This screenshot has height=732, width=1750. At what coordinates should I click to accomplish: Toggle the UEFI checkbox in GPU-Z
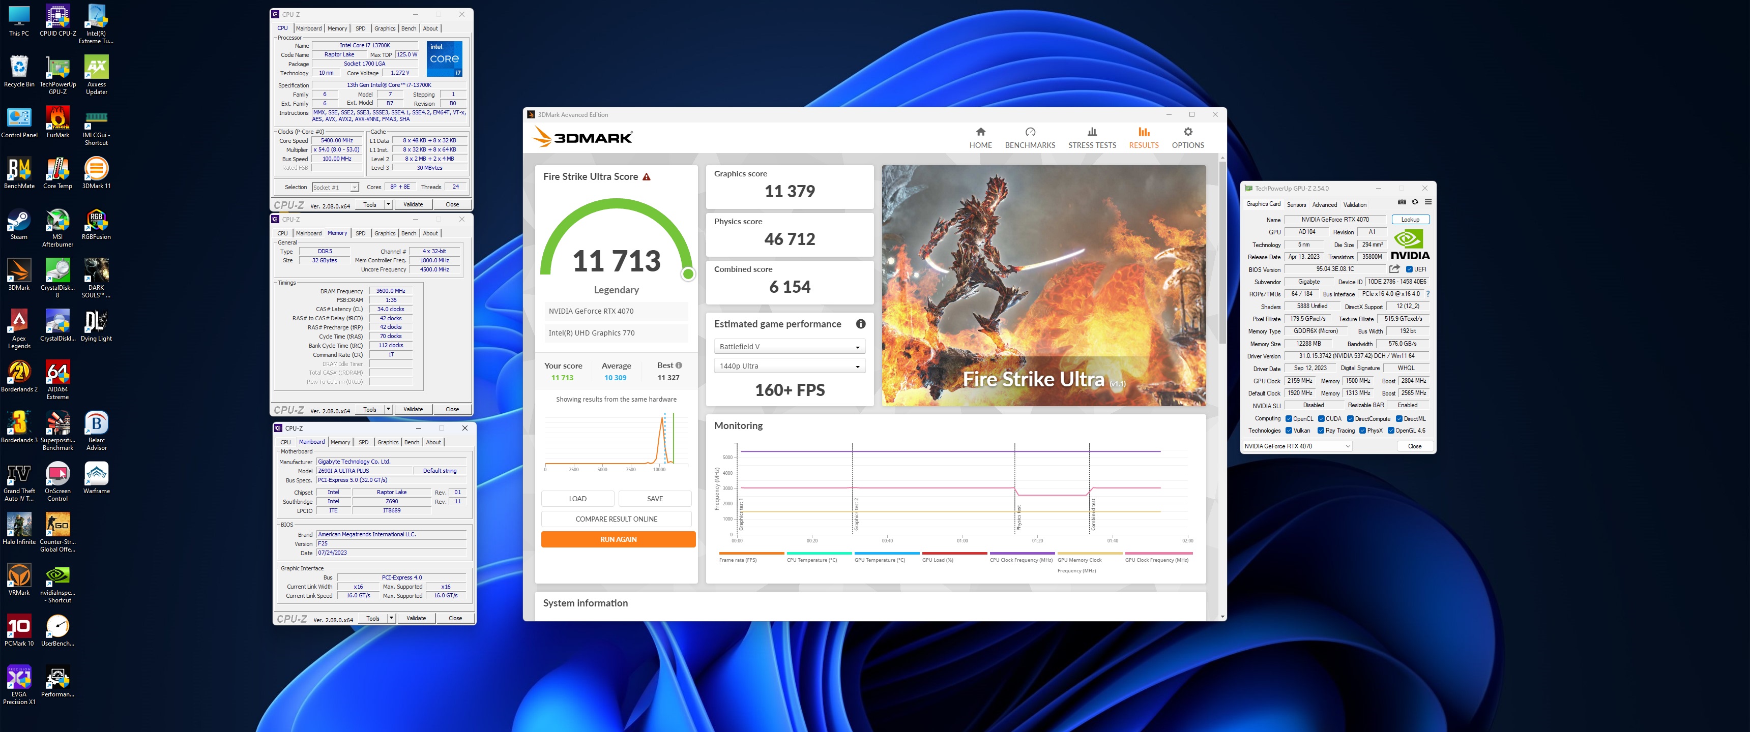[x=1409, y=269]
